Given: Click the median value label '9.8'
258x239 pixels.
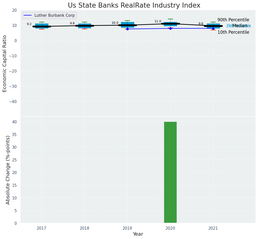Looking at the screenshot, I should point(72,23).
